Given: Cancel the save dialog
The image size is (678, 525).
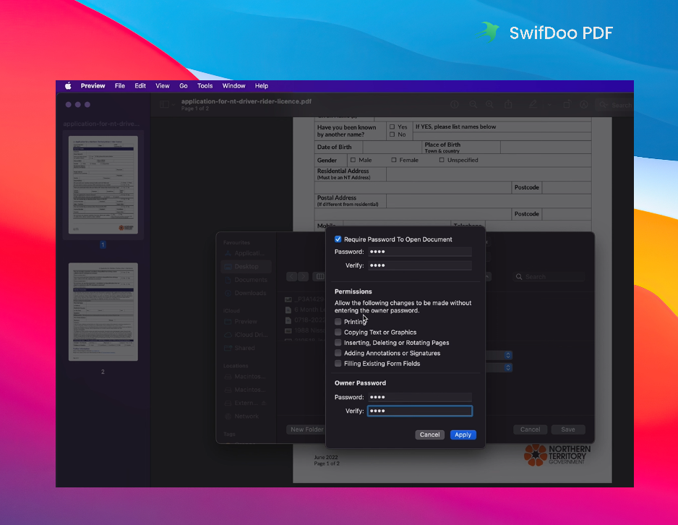Looking at the screenshot, I should point(530,430).
